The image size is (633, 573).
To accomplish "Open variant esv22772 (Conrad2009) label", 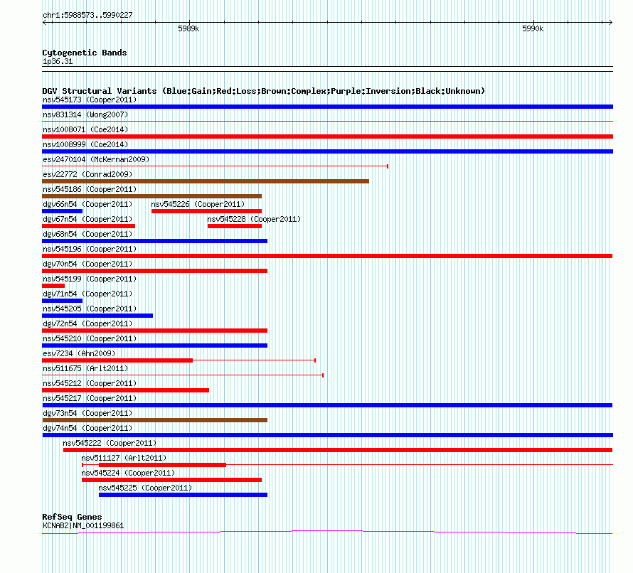I will (x=87, y=174).
